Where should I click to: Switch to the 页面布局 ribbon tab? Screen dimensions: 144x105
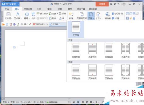28,9
